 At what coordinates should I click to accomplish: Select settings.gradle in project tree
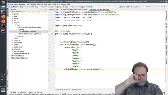click(19, 51)
